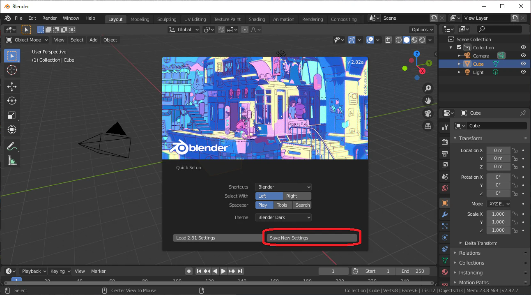Hide the Camera with its eye icon

click(x=523, y=56)
